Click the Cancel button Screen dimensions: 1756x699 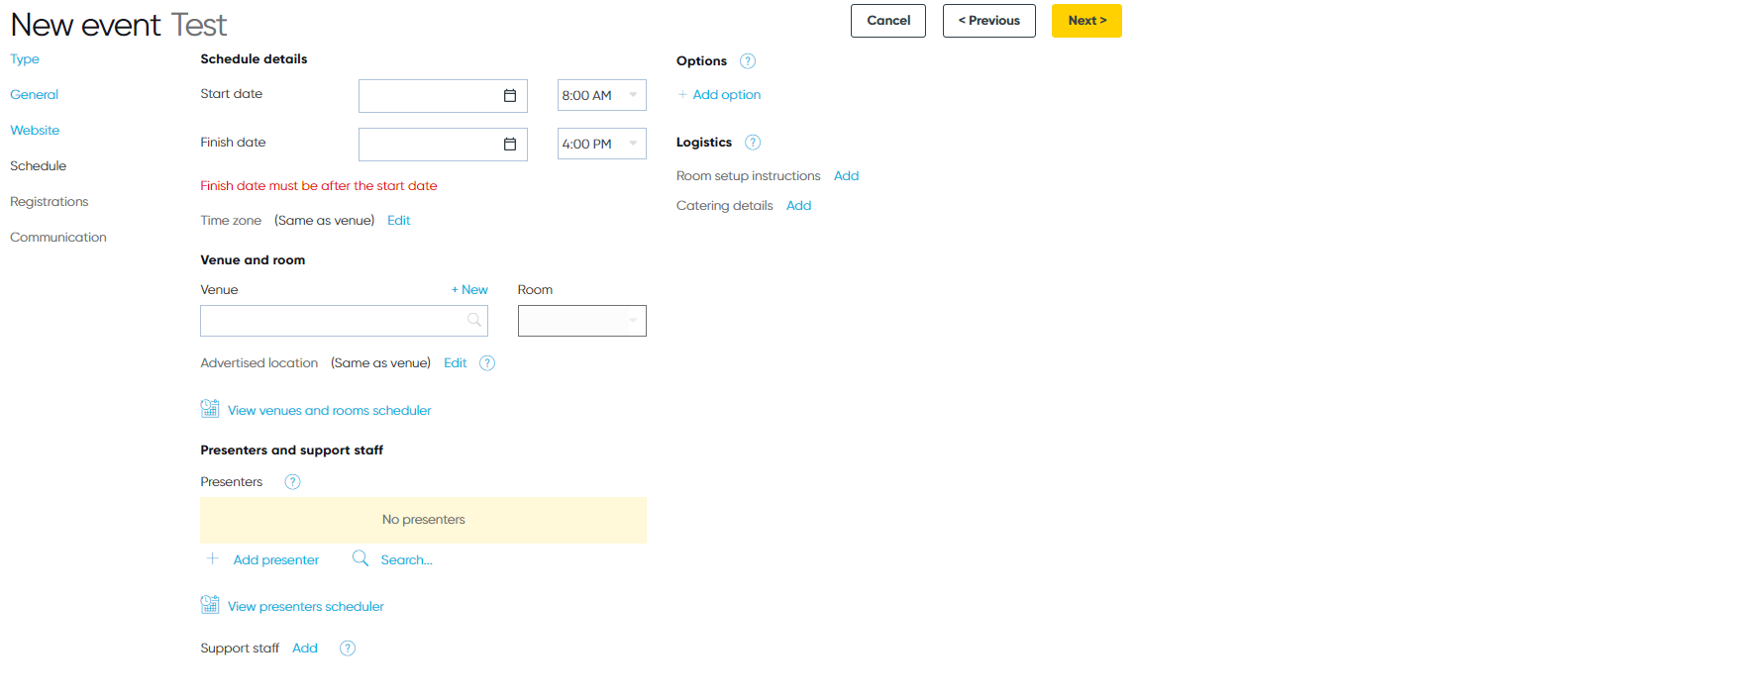pos(888,21)
